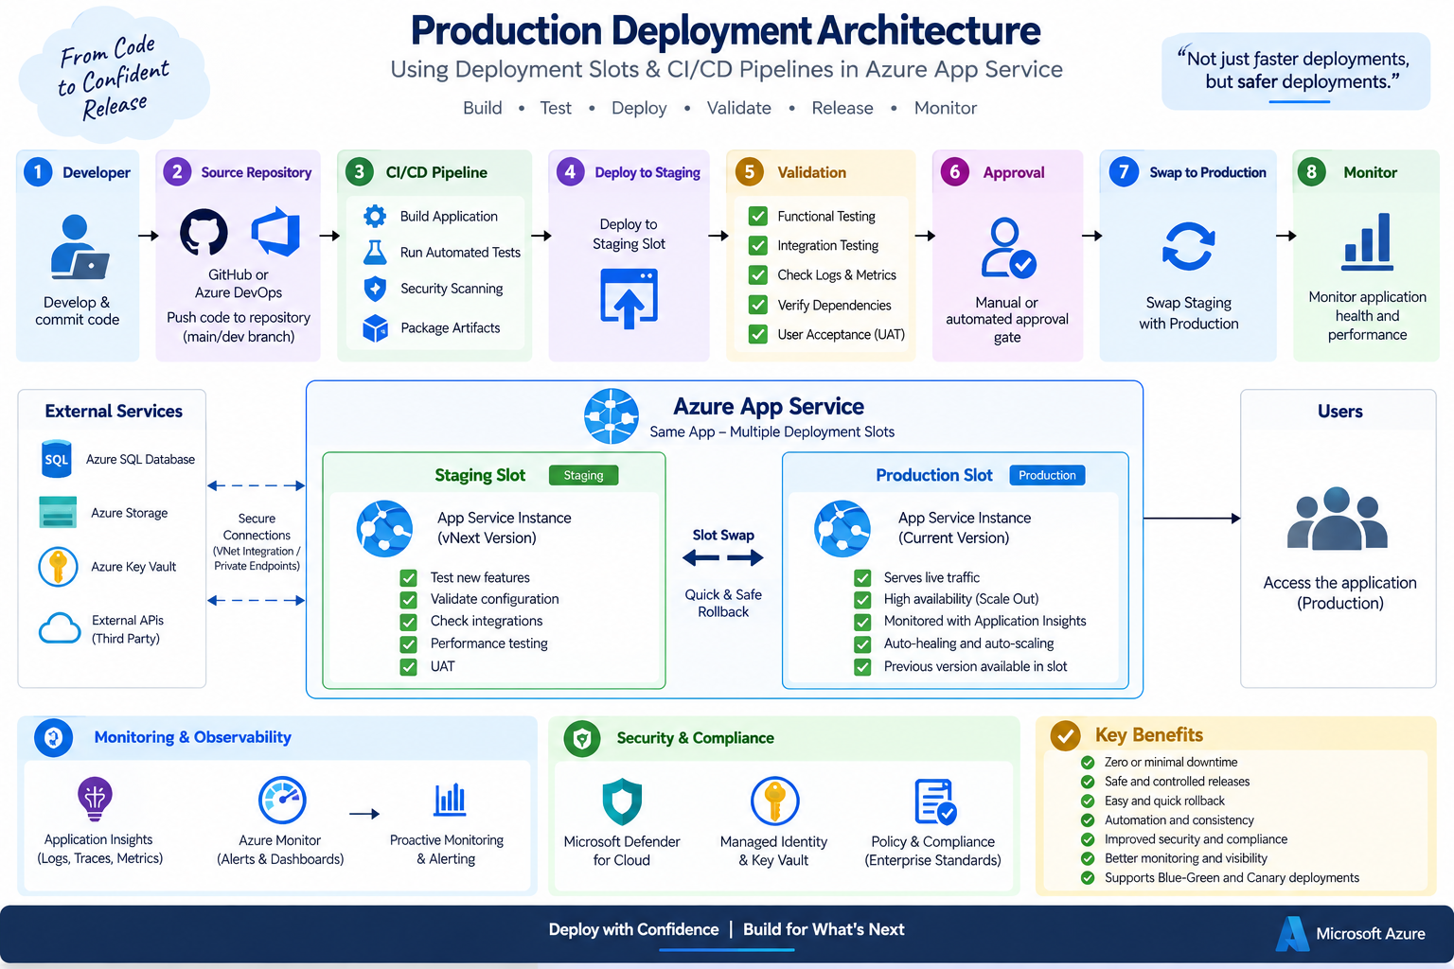Toggle the Verify Dependencies checkbox
This screenshot has width=1454, height=969.
758,305
